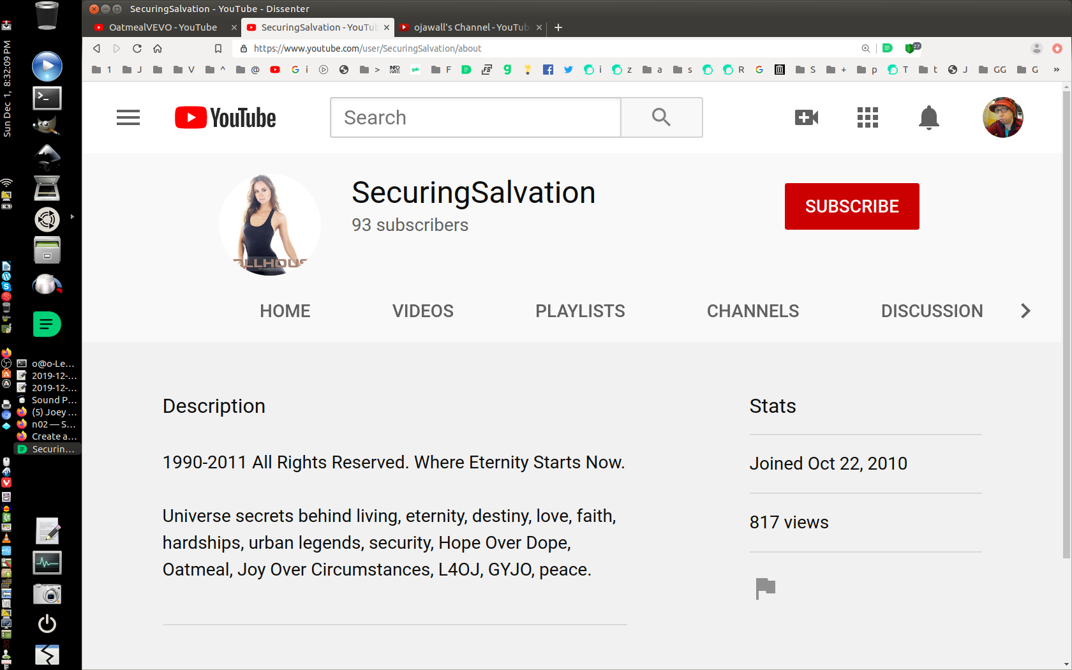1072x670 pixels.
Task: Open the bookmark folder labeled GG
Action: click(992, 70)
